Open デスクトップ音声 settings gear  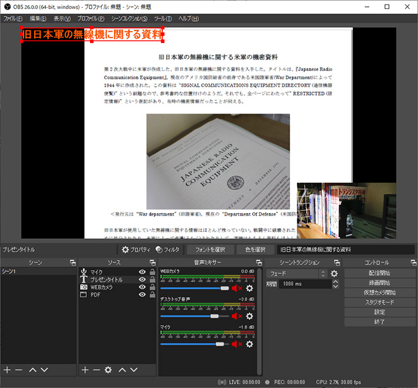[x=250, y=316]
